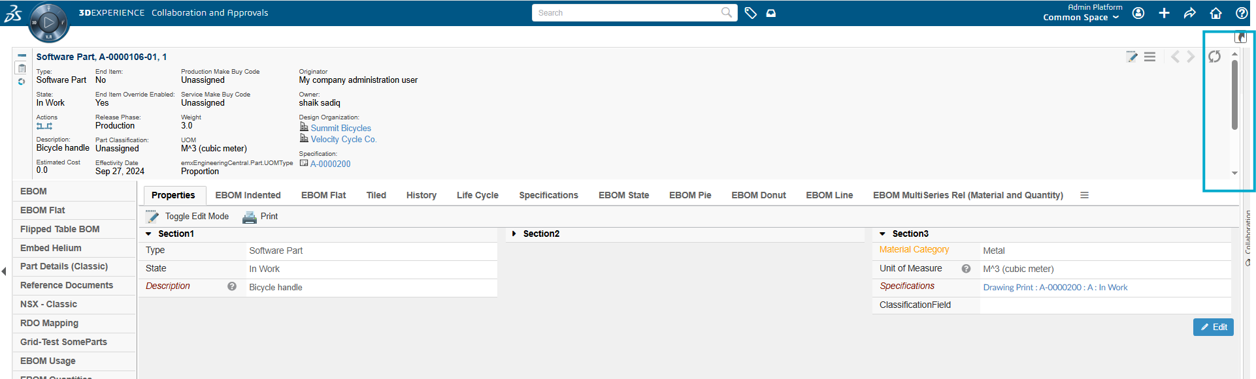1256x379 pixels.
Task: Click the Actions lifecycle icon
Action: (x=44, y=126)
